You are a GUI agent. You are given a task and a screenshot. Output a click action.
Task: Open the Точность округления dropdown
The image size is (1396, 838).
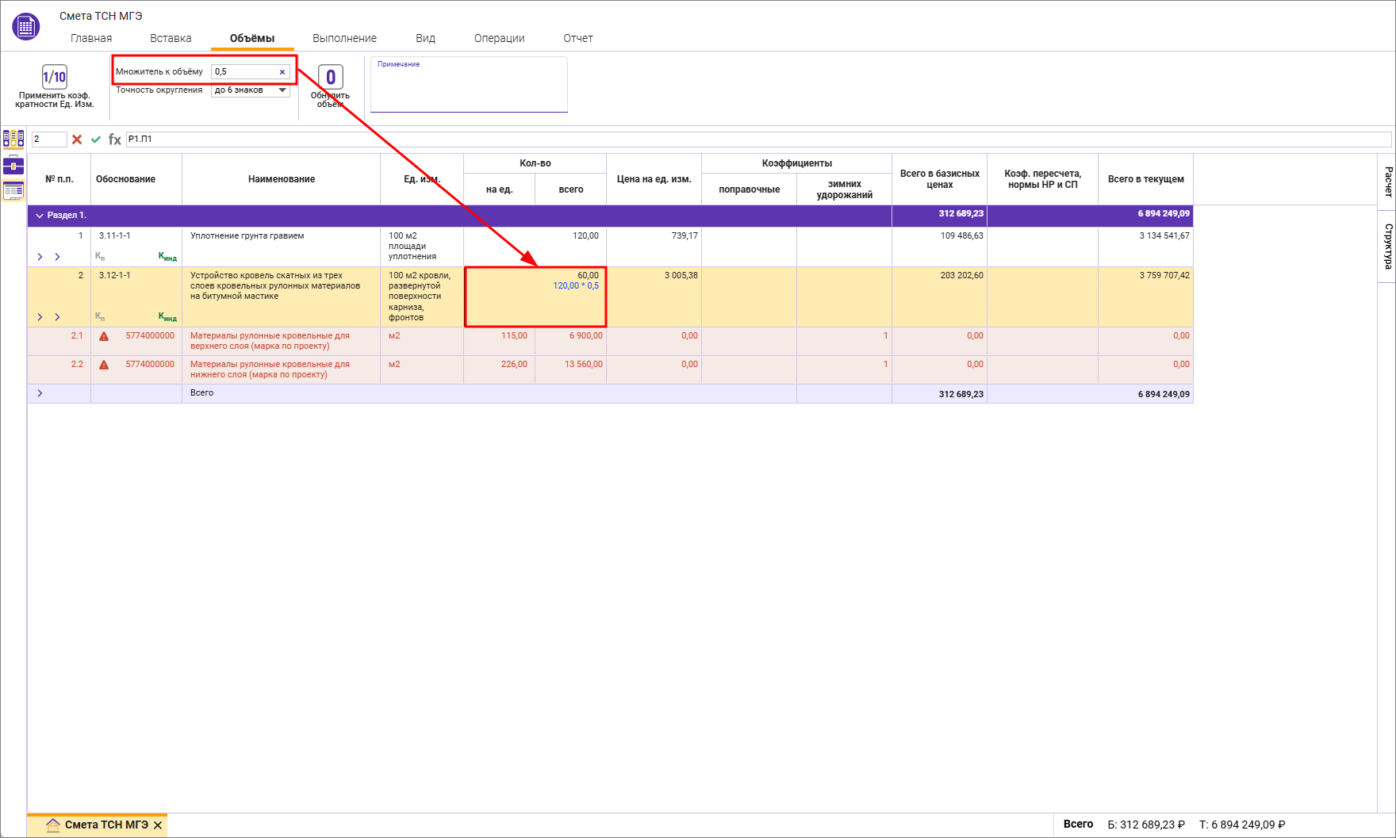pos(282,90)
